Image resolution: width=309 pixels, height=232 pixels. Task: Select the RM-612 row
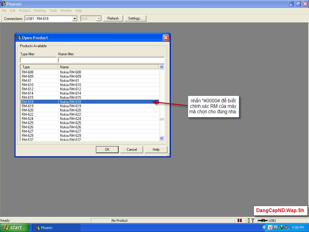point(90,89)
